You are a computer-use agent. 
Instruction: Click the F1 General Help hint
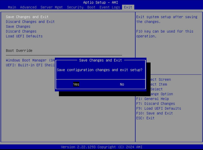[x=153, y=99]
